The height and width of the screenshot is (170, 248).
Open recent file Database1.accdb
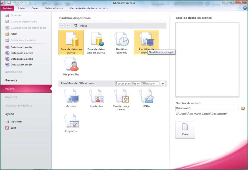19,47
